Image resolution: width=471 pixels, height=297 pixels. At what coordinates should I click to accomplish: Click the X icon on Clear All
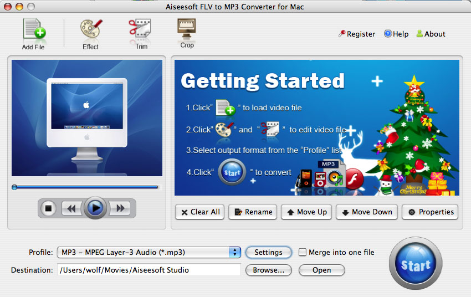185,212
